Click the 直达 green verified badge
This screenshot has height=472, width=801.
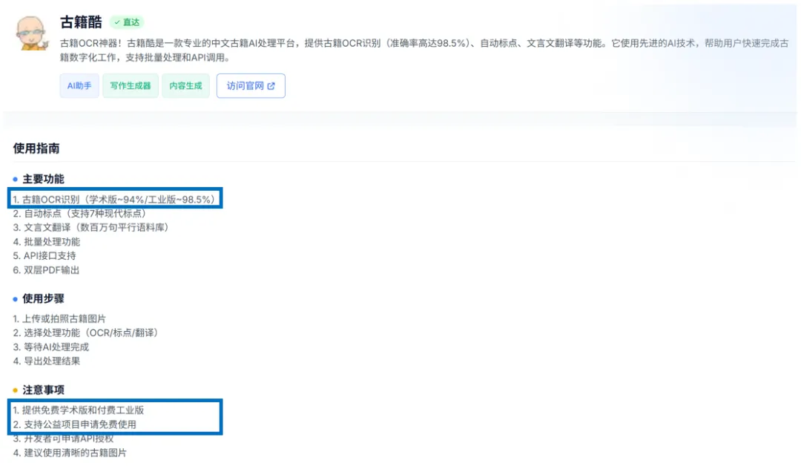tap(128, 22)
